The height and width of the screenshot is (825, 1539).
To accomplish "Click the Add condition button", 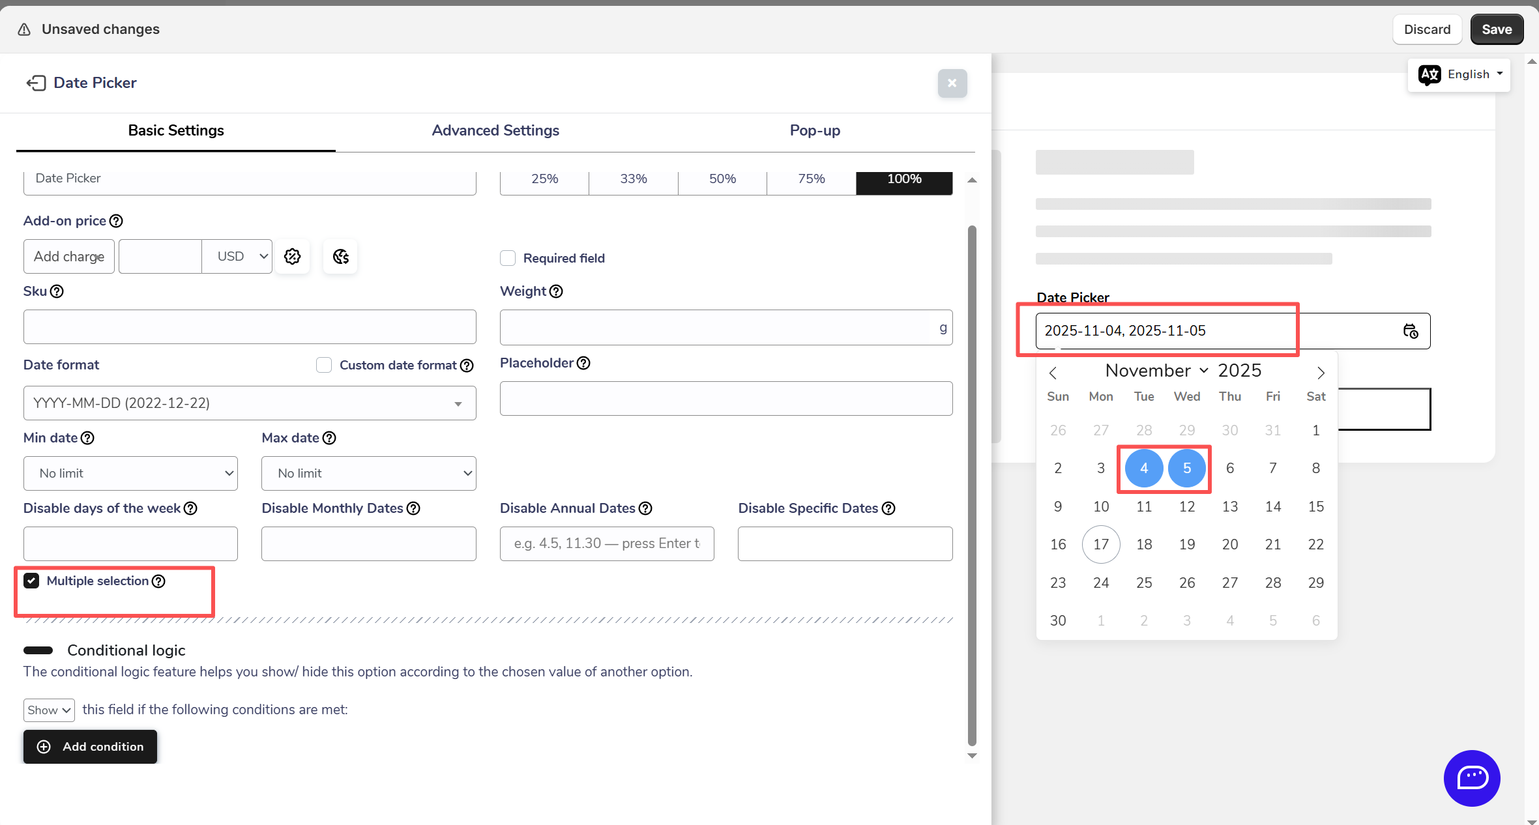I will pos(90,747).
